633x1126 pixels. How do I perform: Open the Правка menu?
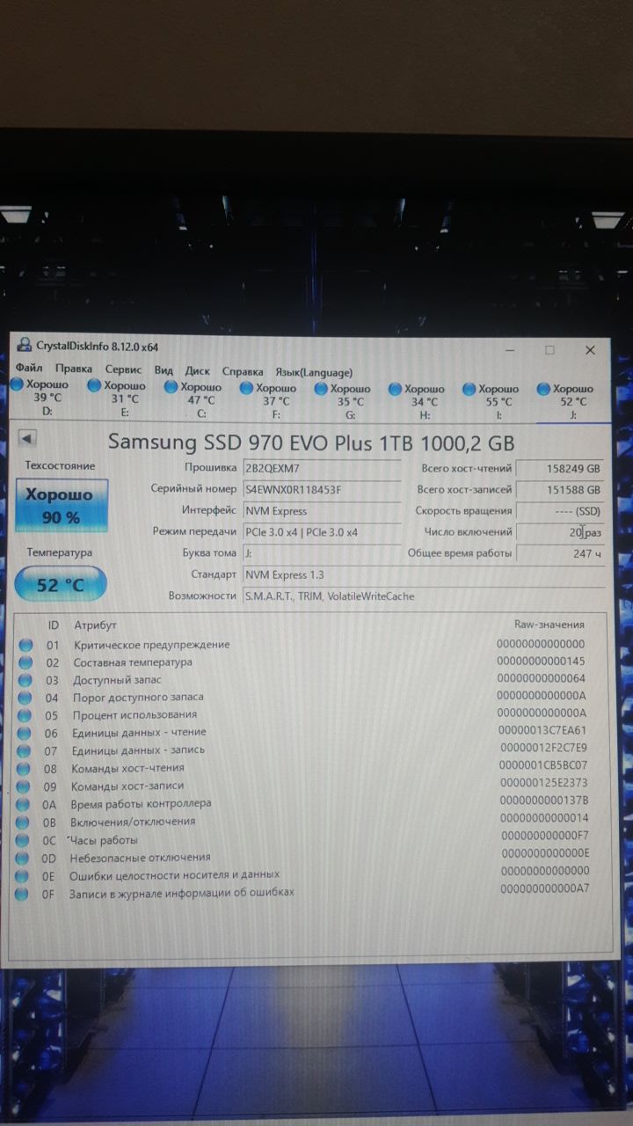[x=73, y=370]
